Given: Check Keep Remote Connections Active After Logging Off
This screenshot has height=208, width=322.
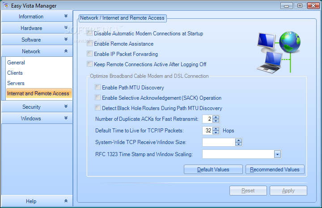Looking at the screenshot, I should [89, 64].
